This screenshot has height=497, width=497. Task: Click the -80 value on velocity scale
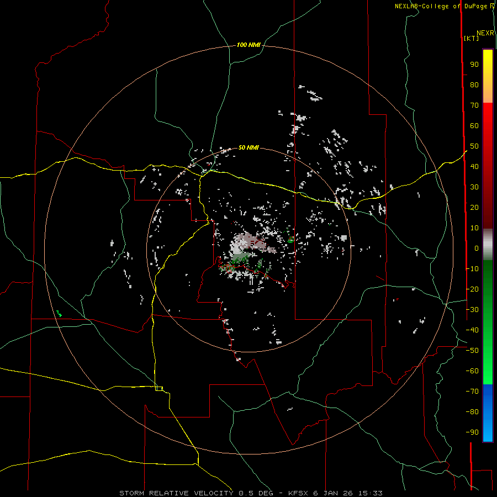472,412
